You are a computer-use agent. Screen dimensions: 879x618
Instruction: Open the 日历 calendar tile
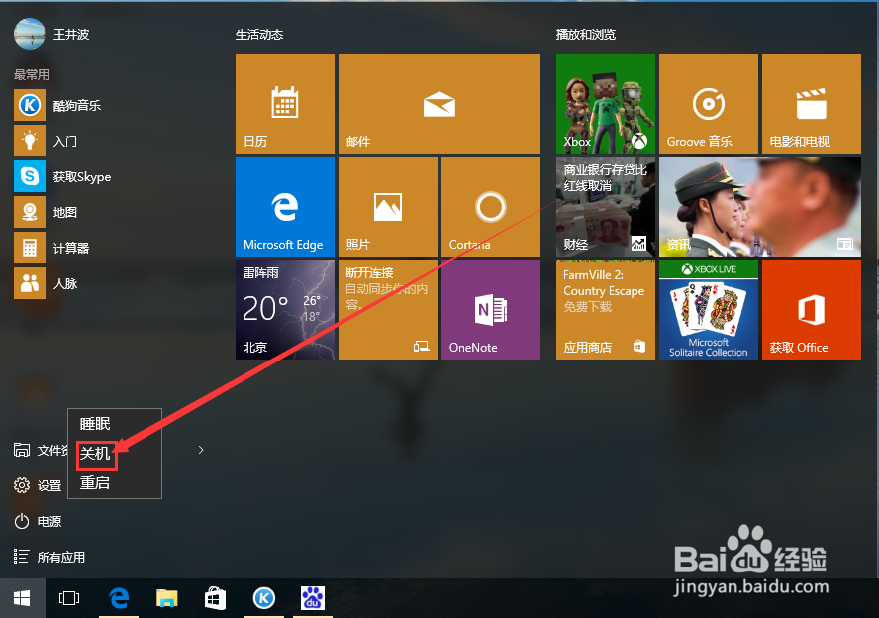tap(285, 104)
